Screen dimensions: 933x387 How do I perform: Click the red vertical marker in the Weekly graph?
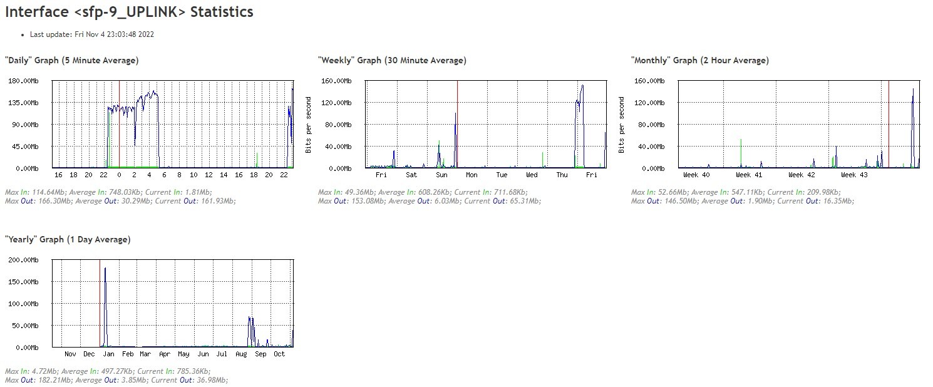(457, 125)
